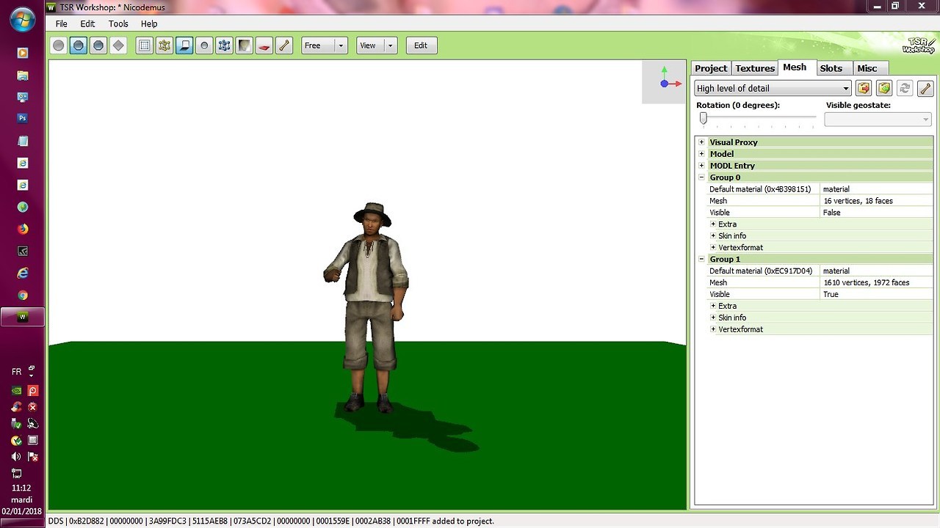This screenshot has width=940, height=528.
Task: Click the bone icon in the Mesh panel
Action: coord(925,88)
